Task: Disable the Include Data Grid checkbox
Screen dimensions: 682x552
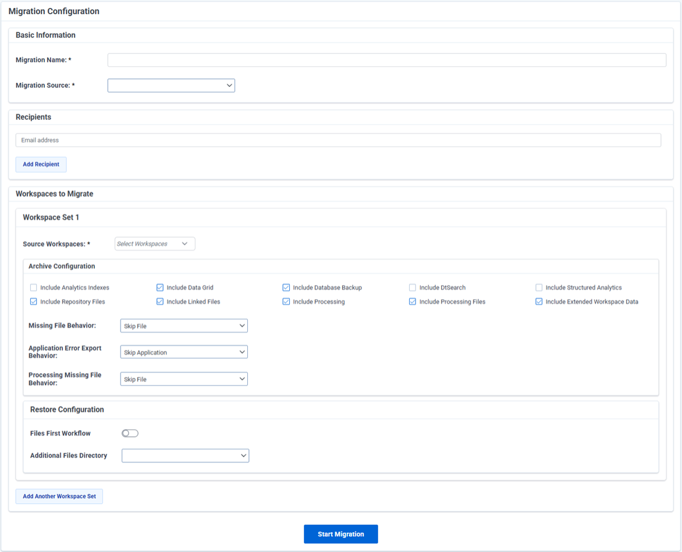Action: tap(160, 287)
